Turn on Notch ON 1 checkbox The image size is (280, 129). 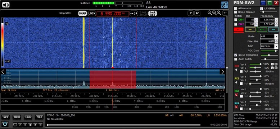pyautogui.click(x=236, y=20)
